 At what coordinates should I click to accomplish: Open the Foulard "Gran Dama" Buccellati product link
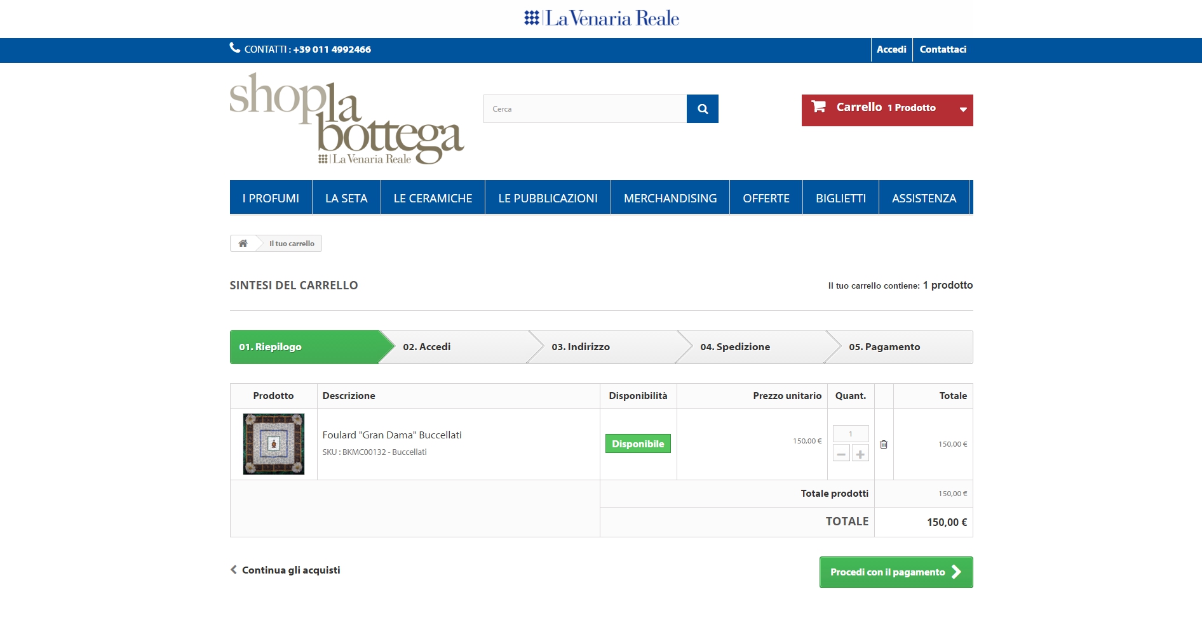(391, 435)
